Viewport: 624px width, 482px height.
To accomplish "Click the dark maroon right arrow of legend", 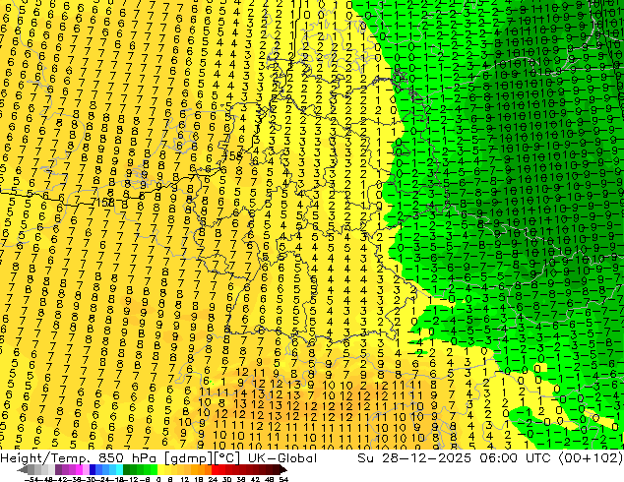I will 284,469.
